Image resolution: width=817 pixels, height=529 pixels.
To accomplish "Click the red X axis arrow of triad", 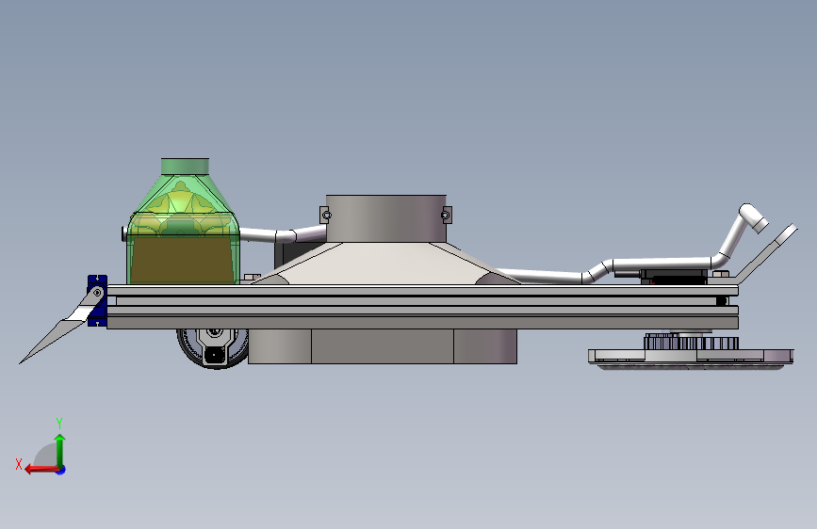I will [41, 470].
